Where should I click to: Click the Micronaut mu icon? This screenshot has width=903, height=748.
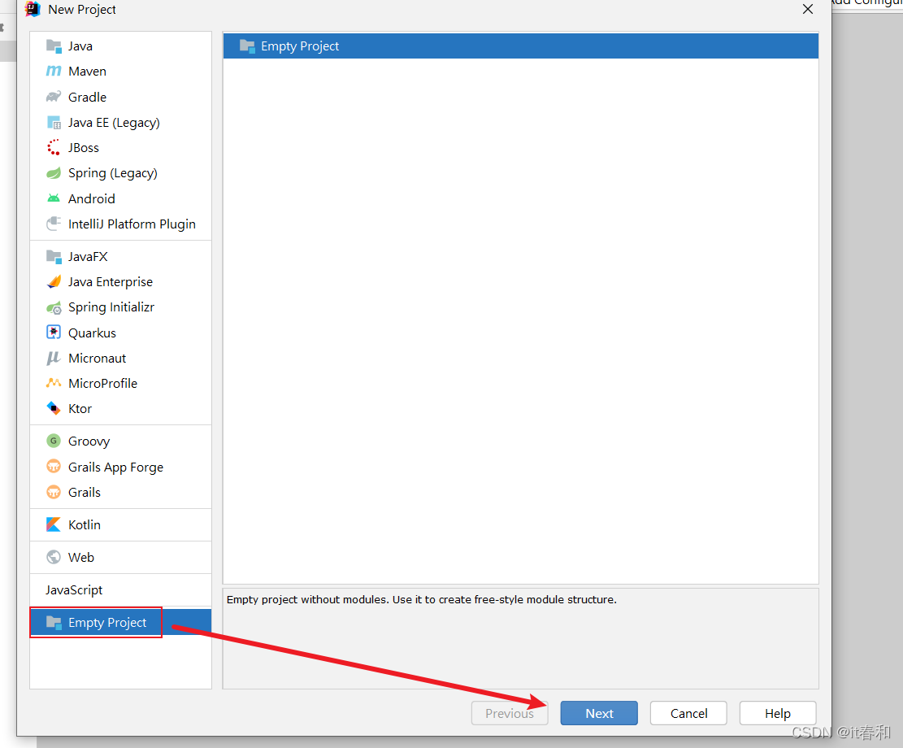tap(54, 358)
